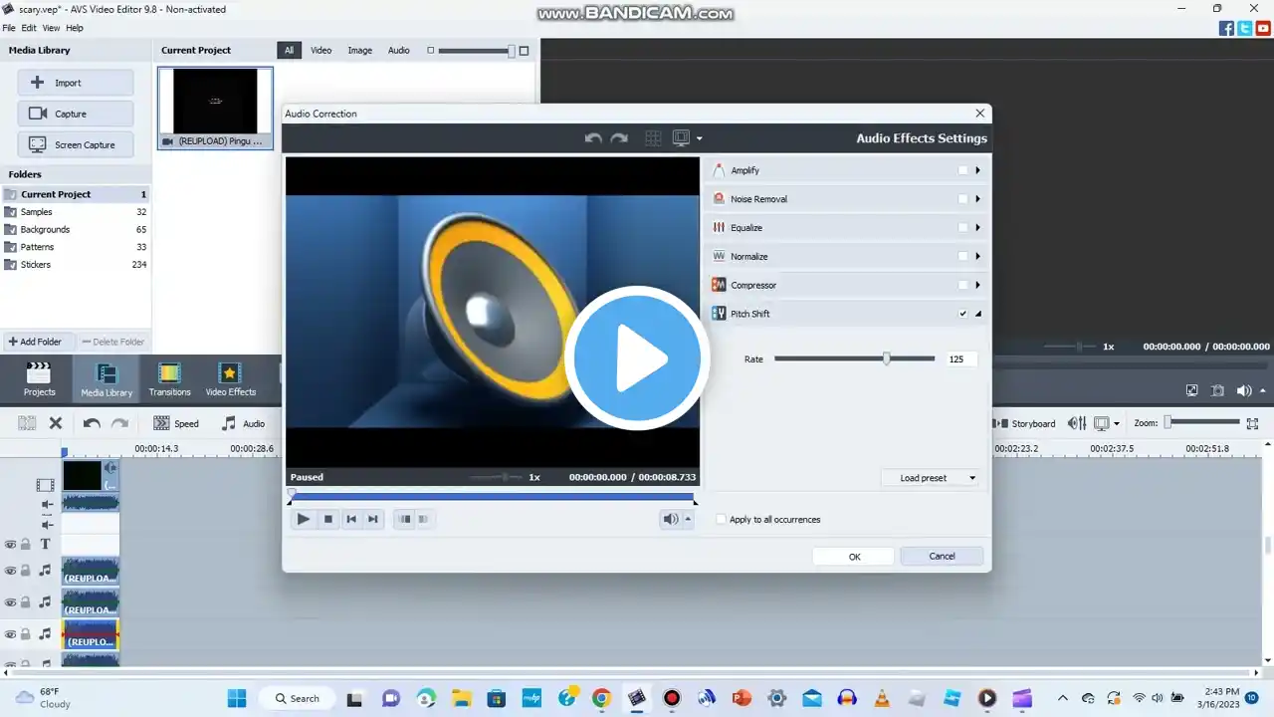Click the Play button in Audio Correction preview
Image resolution: width=1274 pixels, height=717 pixels.
pyautogui.click(x=304, y=519)
